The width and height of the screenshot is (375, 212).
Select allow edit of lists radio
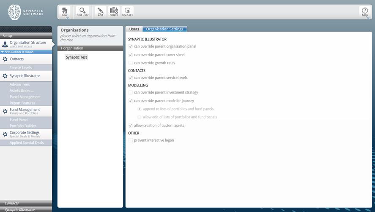tap(139, 117)
